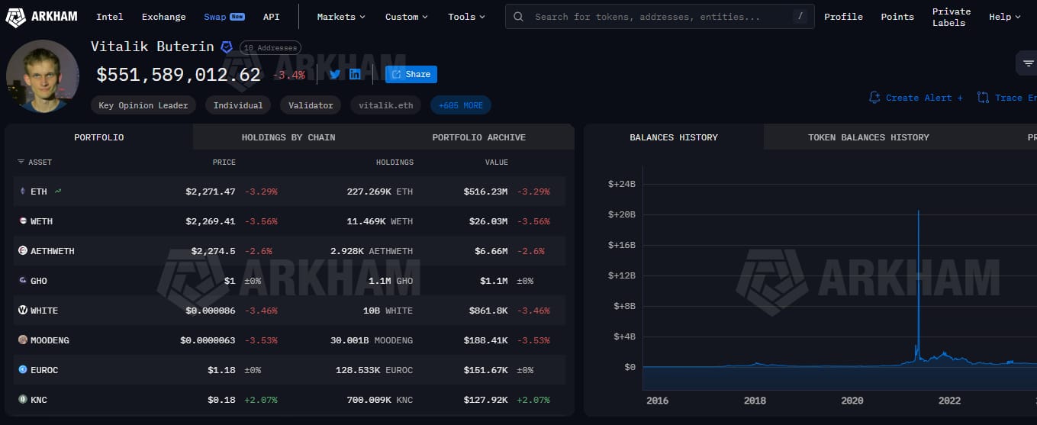This screenshot has width=1037, height=425.
Task: Click the 30.001B MOODENG holdings cell
Action: (372, 340)
